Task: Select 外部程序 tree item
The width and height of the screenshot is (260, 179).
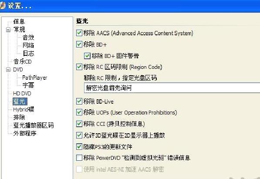Action: click(25, 133)
